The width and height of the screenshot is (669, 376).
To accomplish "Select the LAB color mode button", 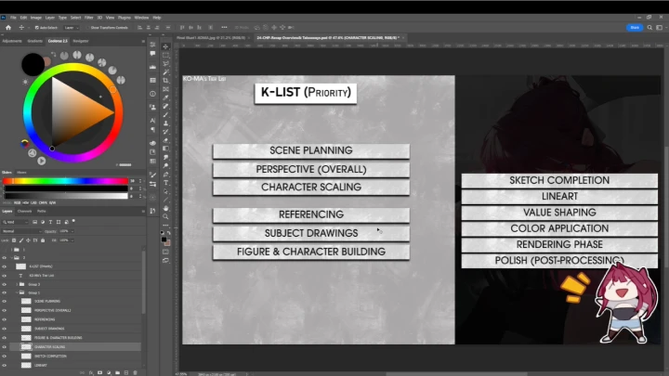I will (x=33, y=203).
